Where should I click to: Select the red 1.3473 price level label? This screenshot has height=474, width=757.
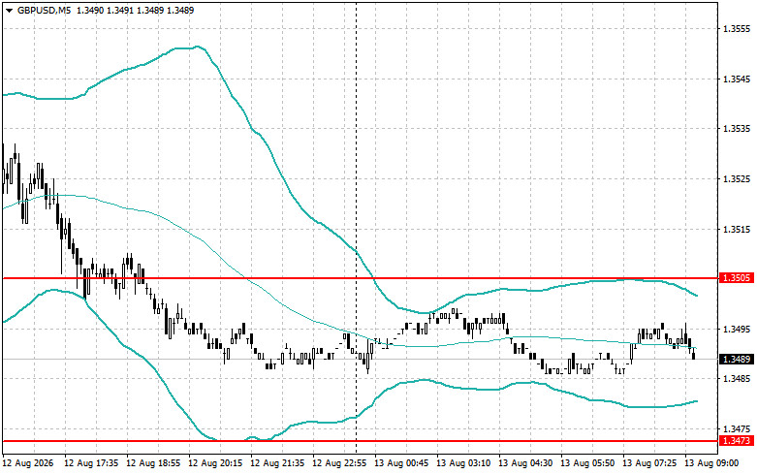point(737,441)
